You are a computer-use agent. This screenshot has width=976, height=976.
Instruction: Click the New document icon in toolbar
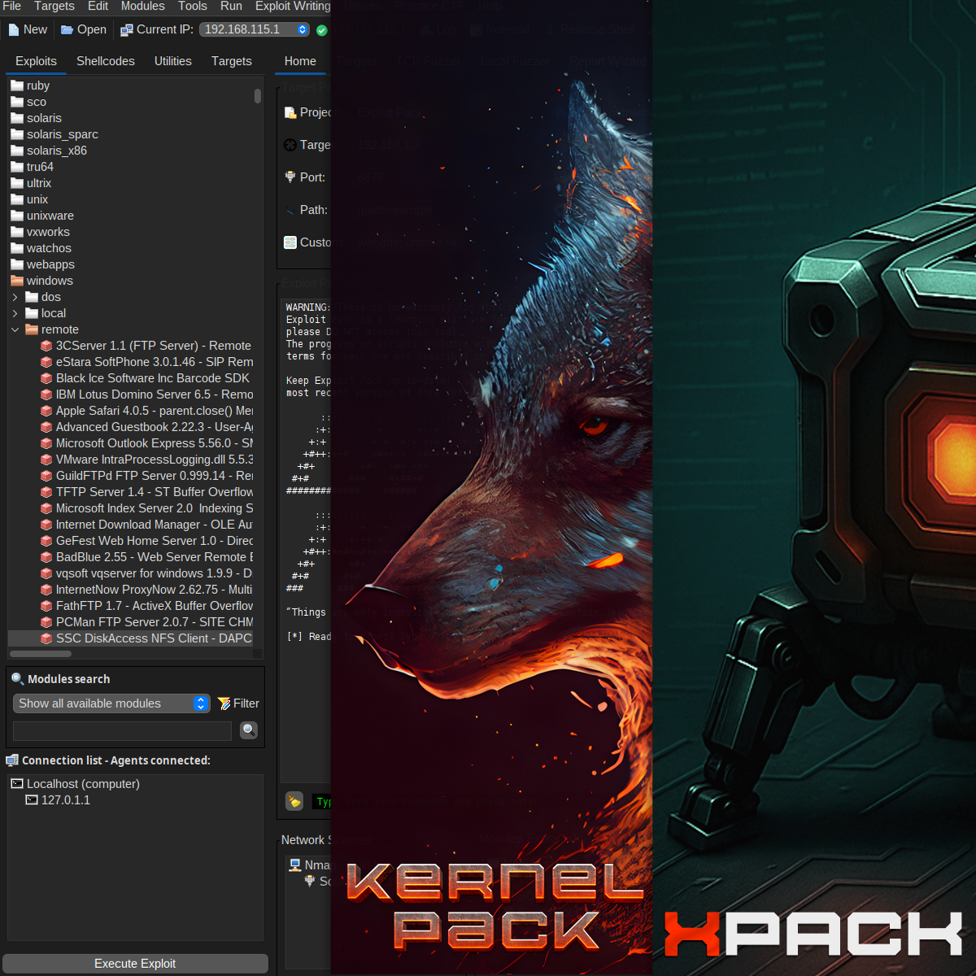(x=14, y=30)
